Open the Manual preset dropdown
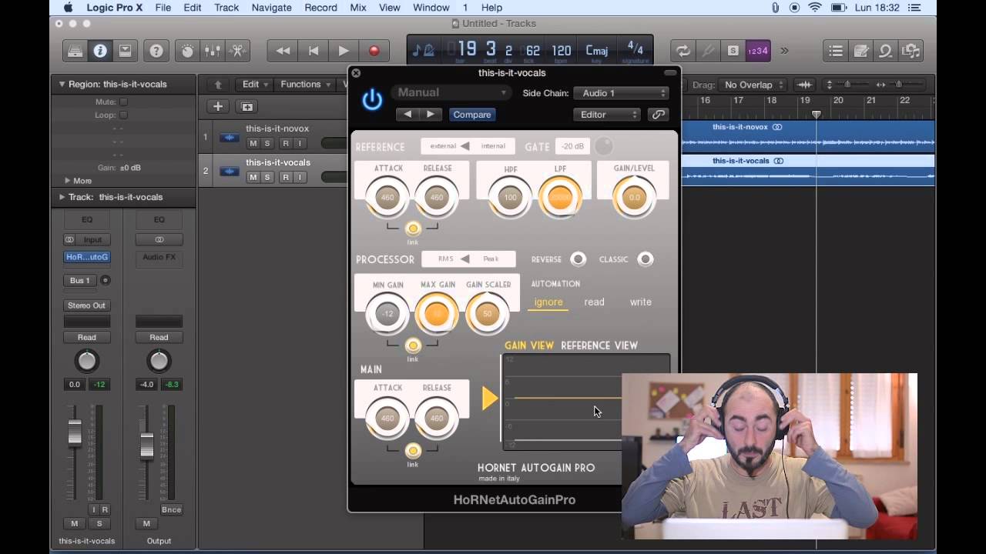986x554 pixels. 452,92
